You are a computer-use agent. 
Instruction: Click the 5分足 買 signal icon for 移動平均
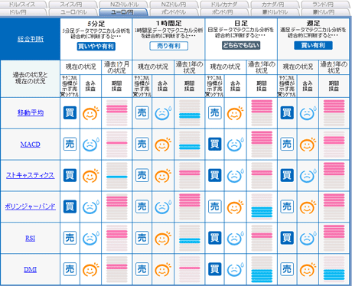pyautogui.click(x=70, y=112)
